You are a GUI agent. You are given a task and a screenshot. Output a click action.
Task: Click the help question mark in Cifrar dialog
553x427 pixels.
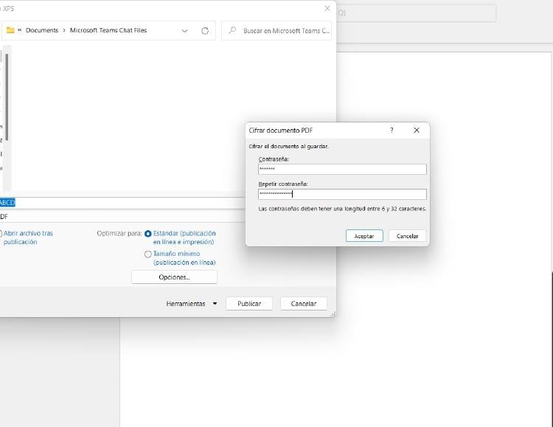[x=392, y=130]
